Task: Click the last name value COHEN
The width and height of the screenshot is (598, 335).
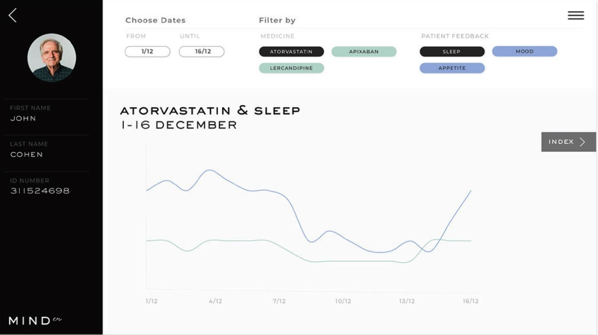Action: [27, 154]
